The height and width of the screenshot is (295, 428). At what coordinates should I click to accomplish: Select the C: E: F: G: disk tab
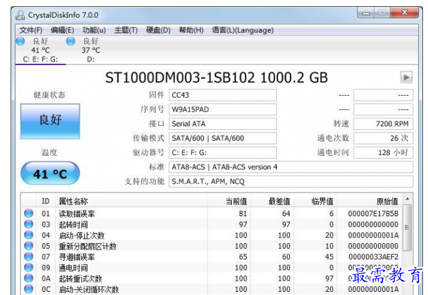(x=41, y=50)
